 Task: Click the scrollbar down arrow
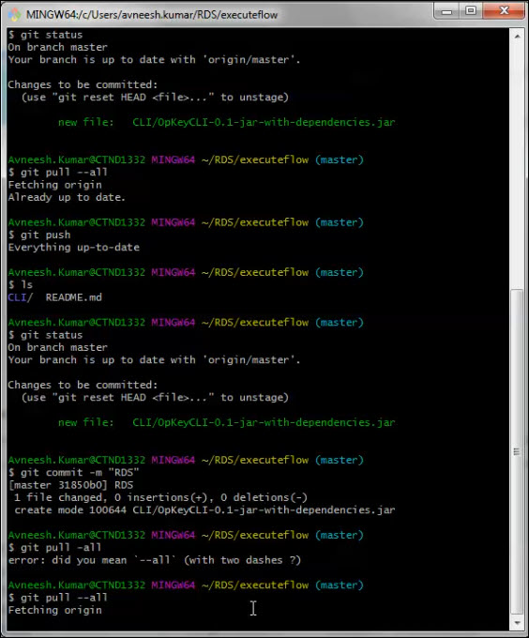pos(517,623)
